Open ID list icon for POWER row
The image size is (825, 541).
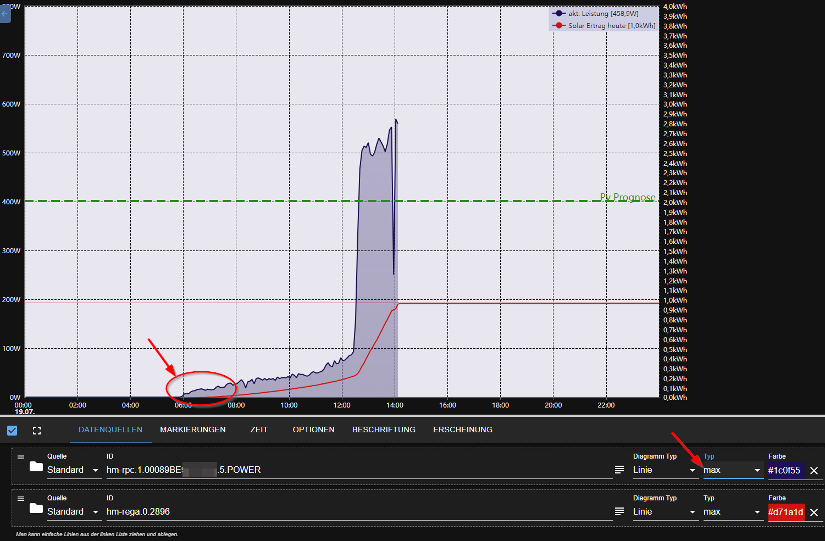pyautogui.click(x=619, y=470)
